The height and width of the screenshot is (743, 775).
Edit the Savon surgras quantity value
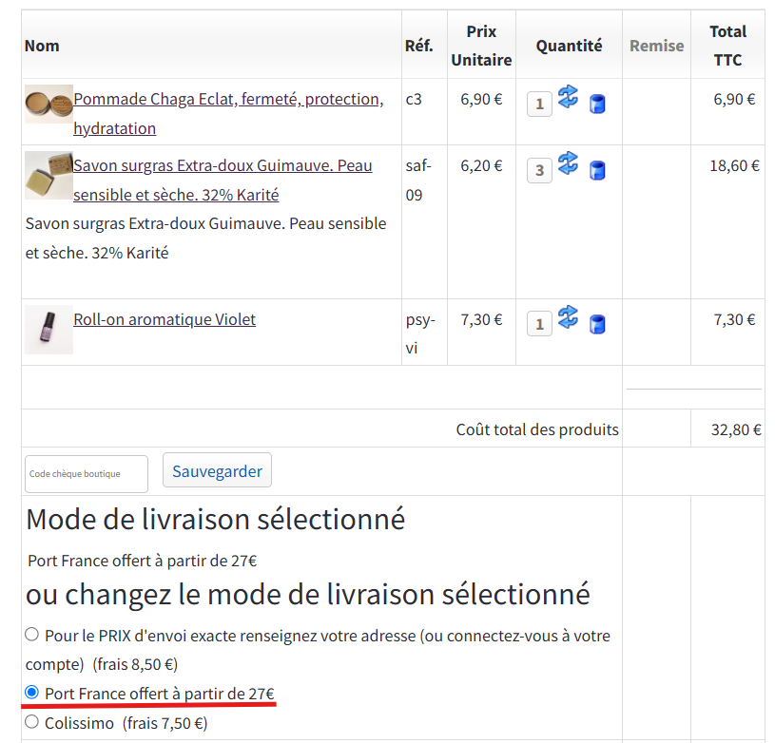pyautogui.click(x=539, y=170)
